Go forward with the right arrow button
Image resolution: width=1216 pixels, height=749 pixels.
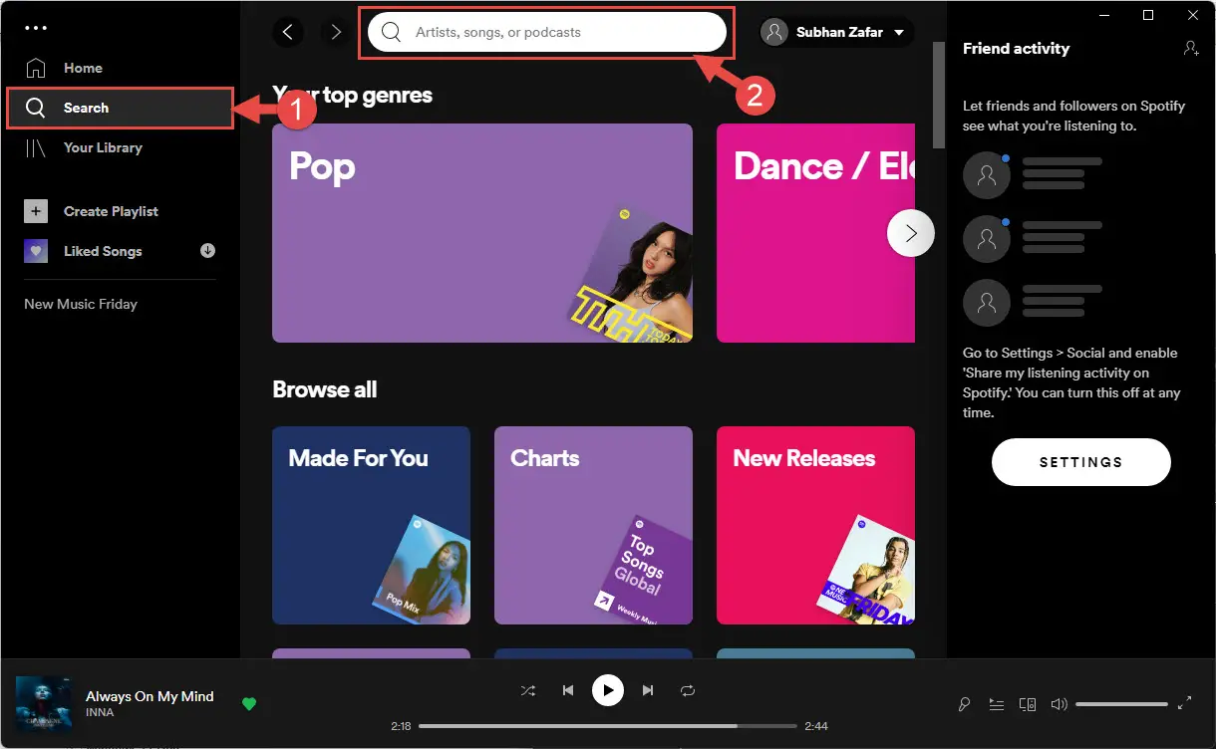coord(336,32)
